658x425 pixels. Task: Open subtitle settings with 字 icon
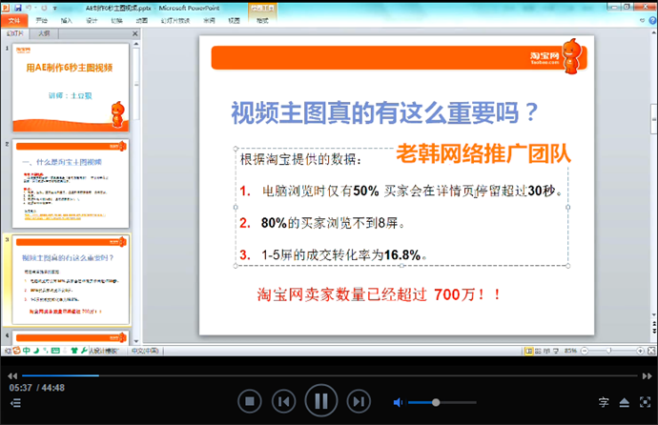(x=604, y=402)
